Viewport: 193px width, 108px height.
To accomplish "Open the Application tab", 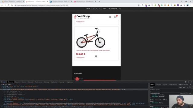I will pos(54,82).
